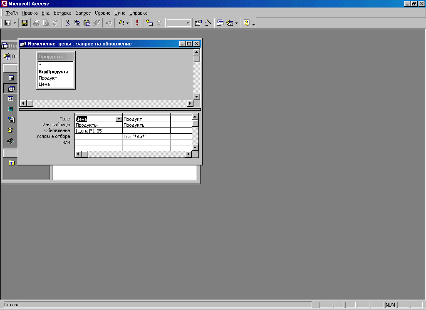The image size is (426, 310).
Task: Select Modules object in database window
Action: (x=11, y=141)
